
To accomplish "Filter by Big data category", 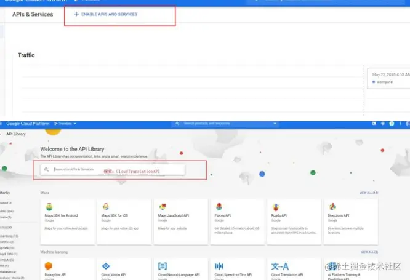I will pyautogui.click(x=7, y=248).
